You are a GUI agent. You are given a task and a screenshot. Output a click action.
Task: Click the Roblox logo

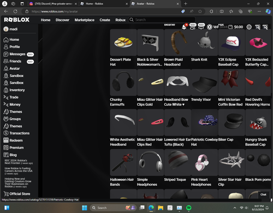click(17, 20)
